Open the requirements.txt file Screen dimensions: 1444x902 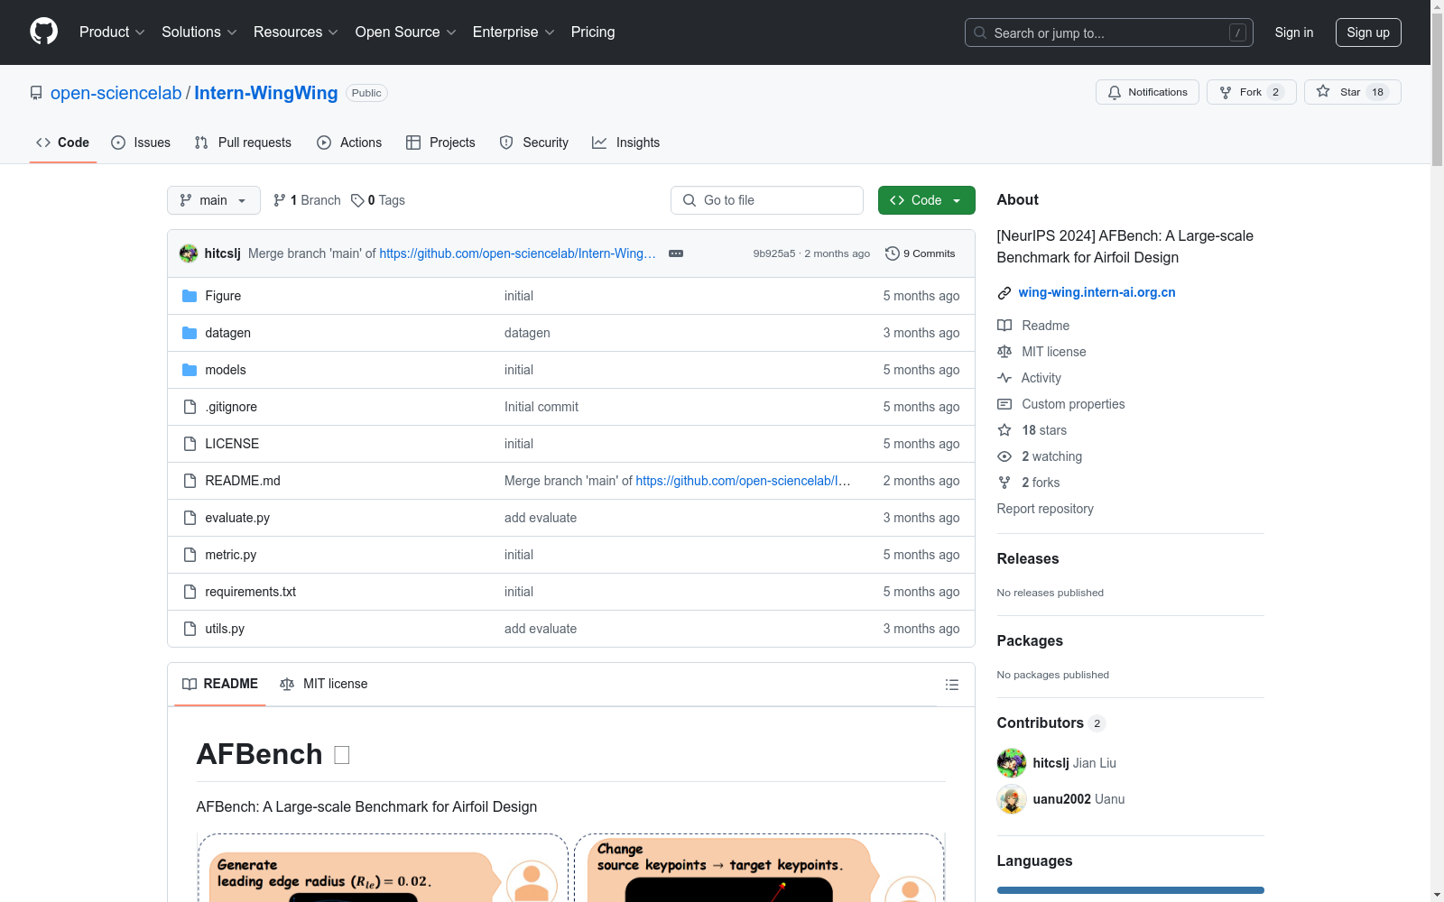point(251,592)
